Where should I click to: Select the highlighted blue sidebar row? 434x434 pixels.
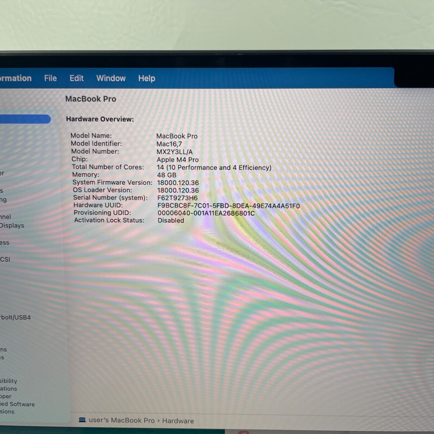(x=25, y=119)
